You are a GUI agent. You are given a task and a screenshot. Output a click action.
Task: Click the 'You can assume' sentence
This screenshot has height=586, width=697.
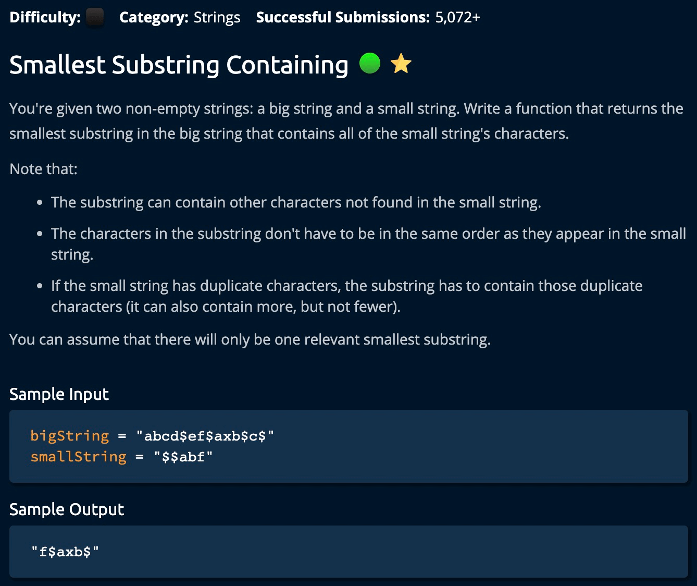pyautogui.click(x=250, y=339)
